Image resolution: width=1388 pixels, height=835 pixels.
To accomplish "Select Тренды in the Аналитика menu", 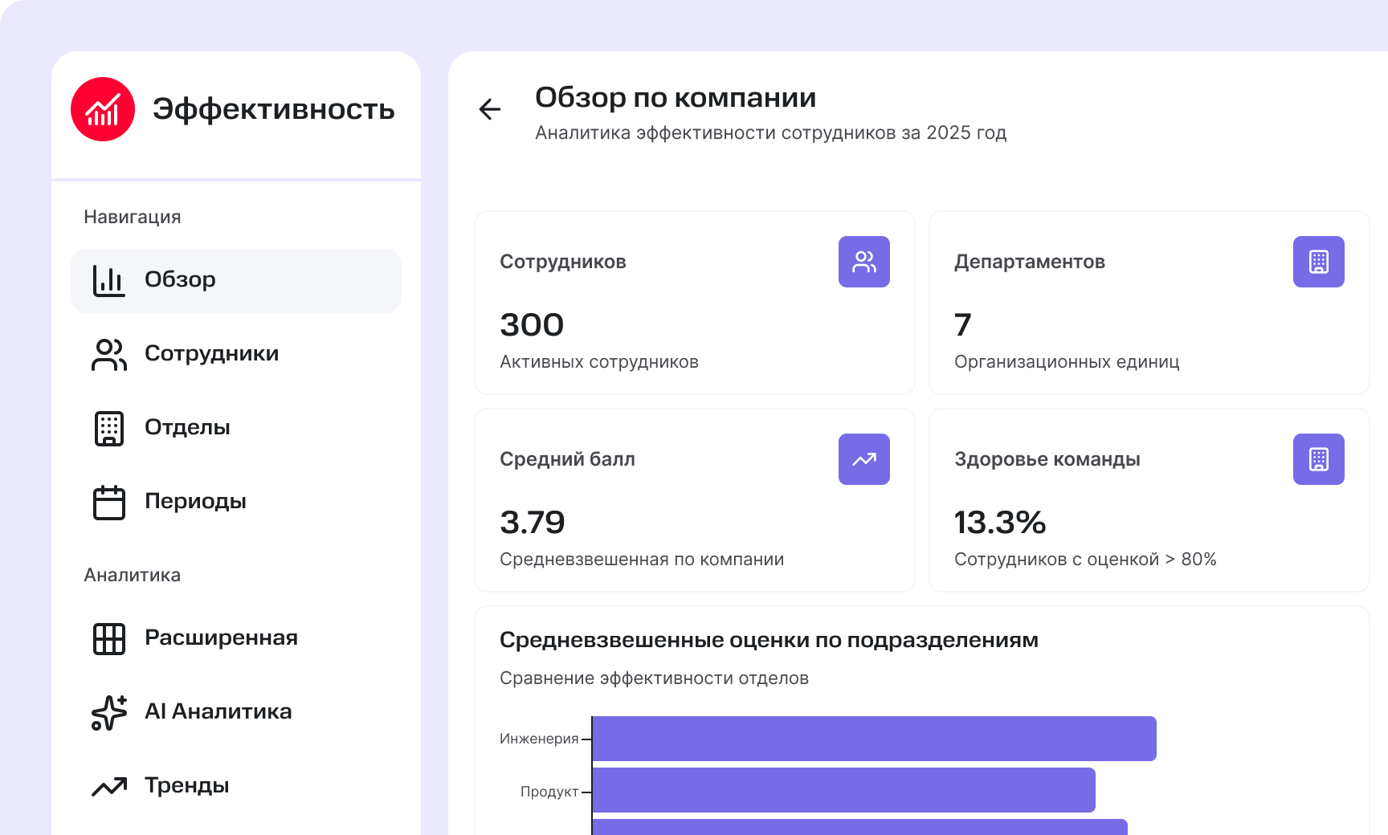I will (x=186, y=786).
